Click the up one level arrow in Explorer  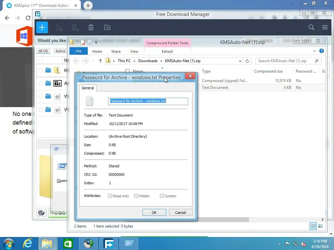pyautogui.click(x=100, y=61)
